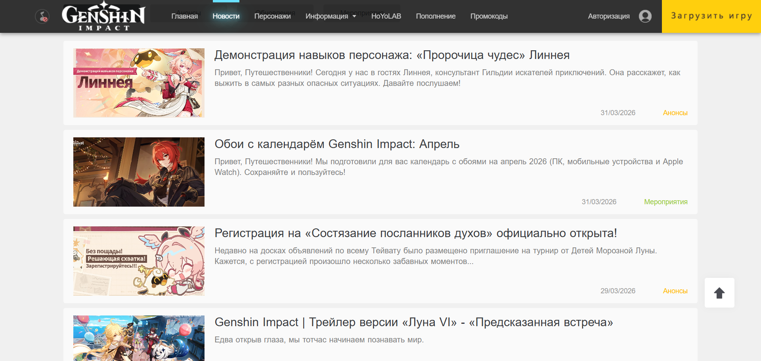The height and width of the screenshot is (361, 761).
Task: Click the green Мероприятия category tag
Action: click(665, 202)
